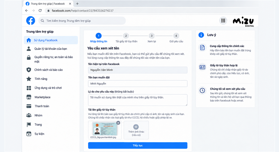Click the flag icon for Trang

(29, 125)
